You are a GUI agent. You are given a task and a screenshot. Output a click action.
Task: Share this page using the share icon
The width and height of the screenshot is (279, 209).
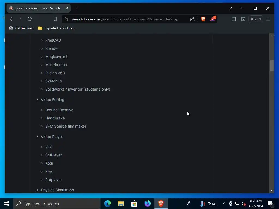point(192,19)
